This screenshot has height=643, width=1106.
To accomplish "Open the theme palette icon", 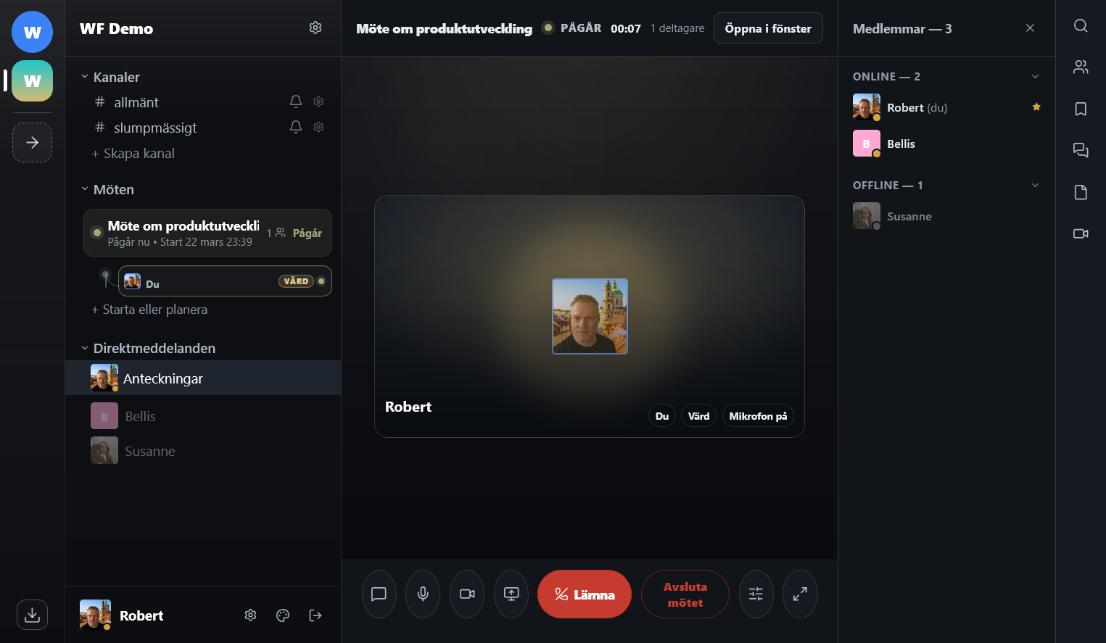I will point(283,615).
